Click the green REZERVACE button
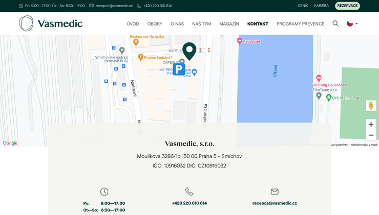The image size is (379, 215). [x=347, y=6]
